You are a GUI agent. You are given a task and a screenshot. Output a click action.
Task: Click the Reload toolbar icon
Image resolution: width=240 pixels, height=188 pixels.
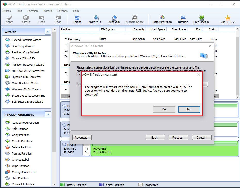pyautogui.click(x=77, y=19)
